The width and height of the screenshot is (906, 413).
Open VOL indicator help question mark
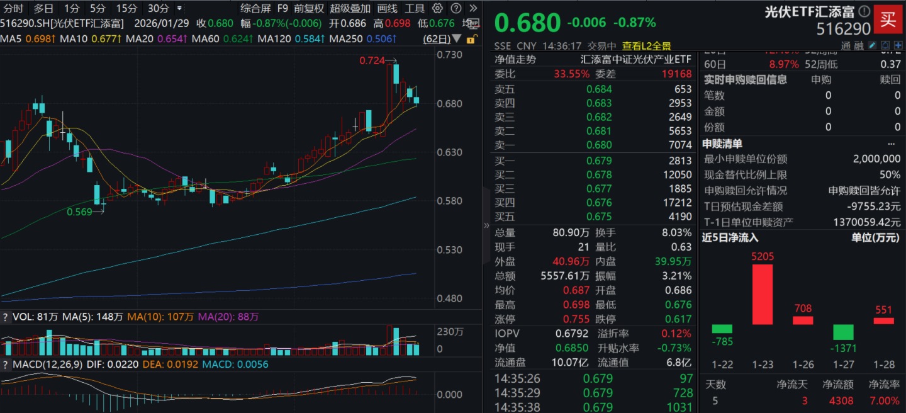5,317
